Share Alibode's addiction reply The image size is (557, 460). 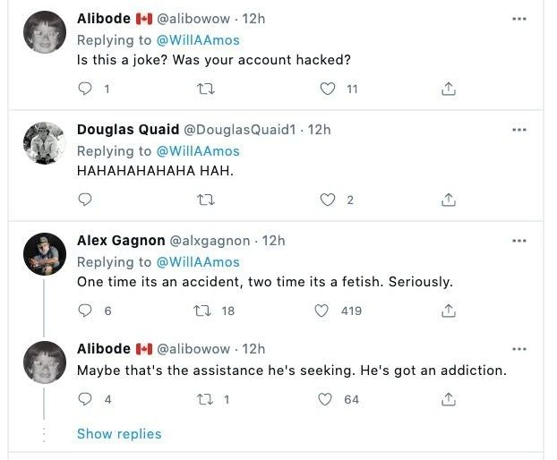[450, 399]
